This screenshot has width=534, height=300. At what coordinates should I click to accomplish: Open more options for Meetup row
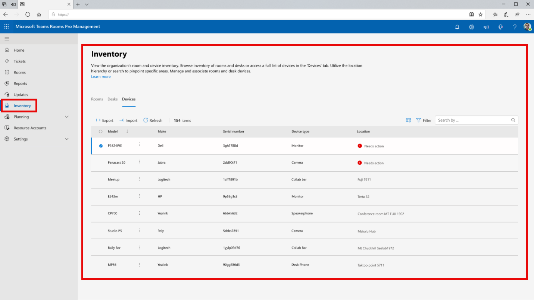click(x=139, y=179)
